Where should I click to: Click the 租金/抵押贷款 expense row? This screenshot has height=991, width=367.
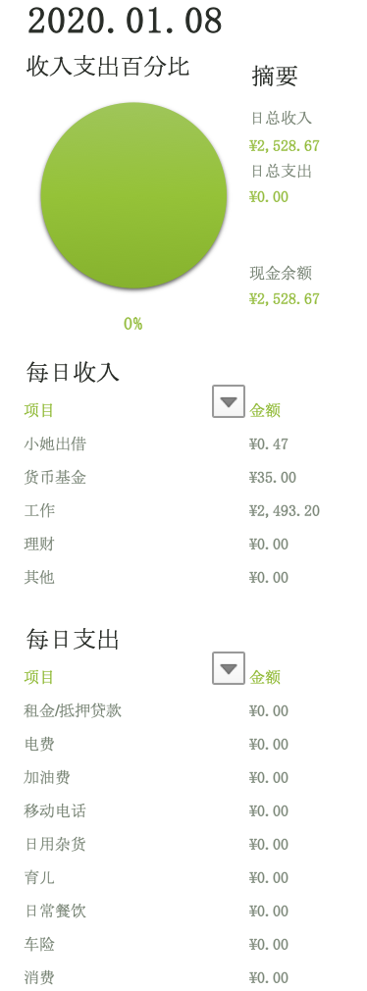[172, 711]
